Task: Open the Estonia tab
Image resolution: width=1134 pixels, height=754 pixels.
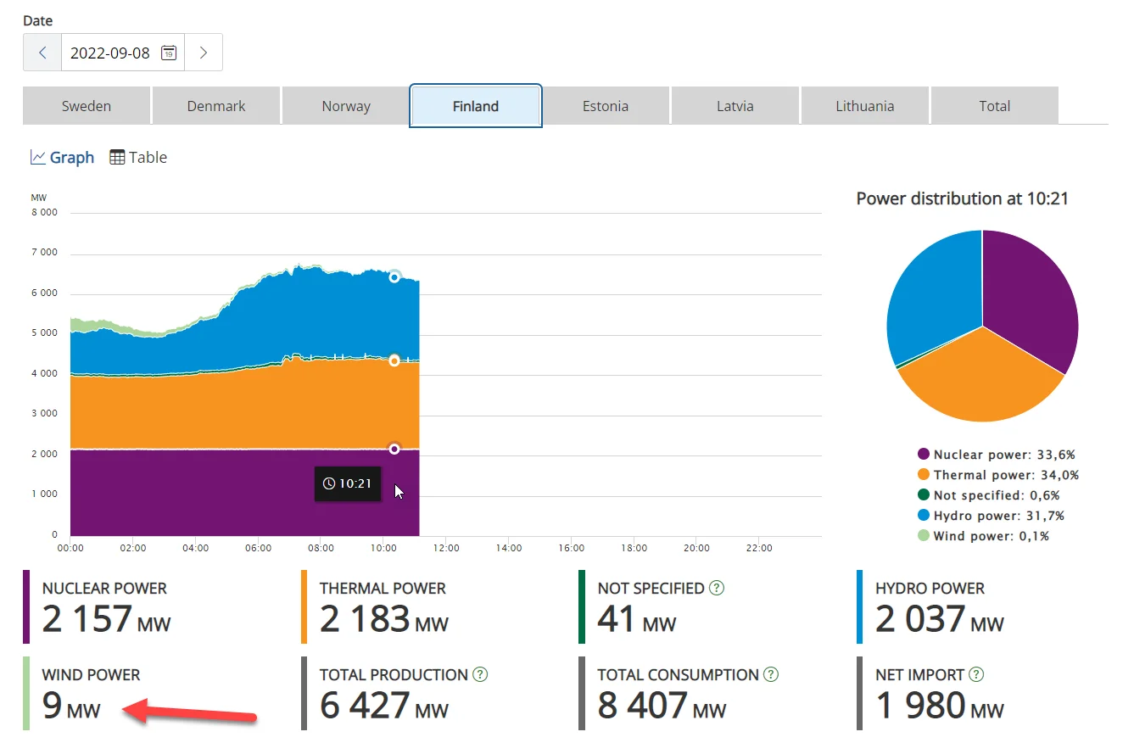Action: (606, 106)
